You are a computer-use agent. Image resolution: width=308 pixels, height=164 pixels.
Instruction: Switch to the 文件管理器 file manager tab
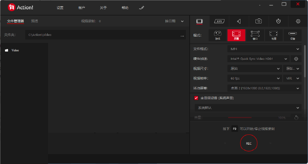(x=15, y=21)
